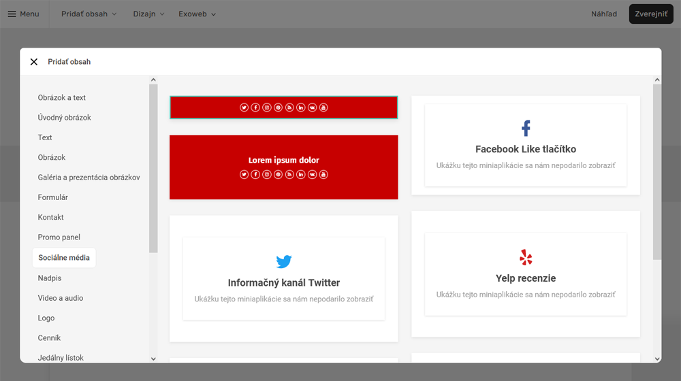Click VK icon under Lorem ipsum dolor
The image size is (681, 381).
click(313, 174)
